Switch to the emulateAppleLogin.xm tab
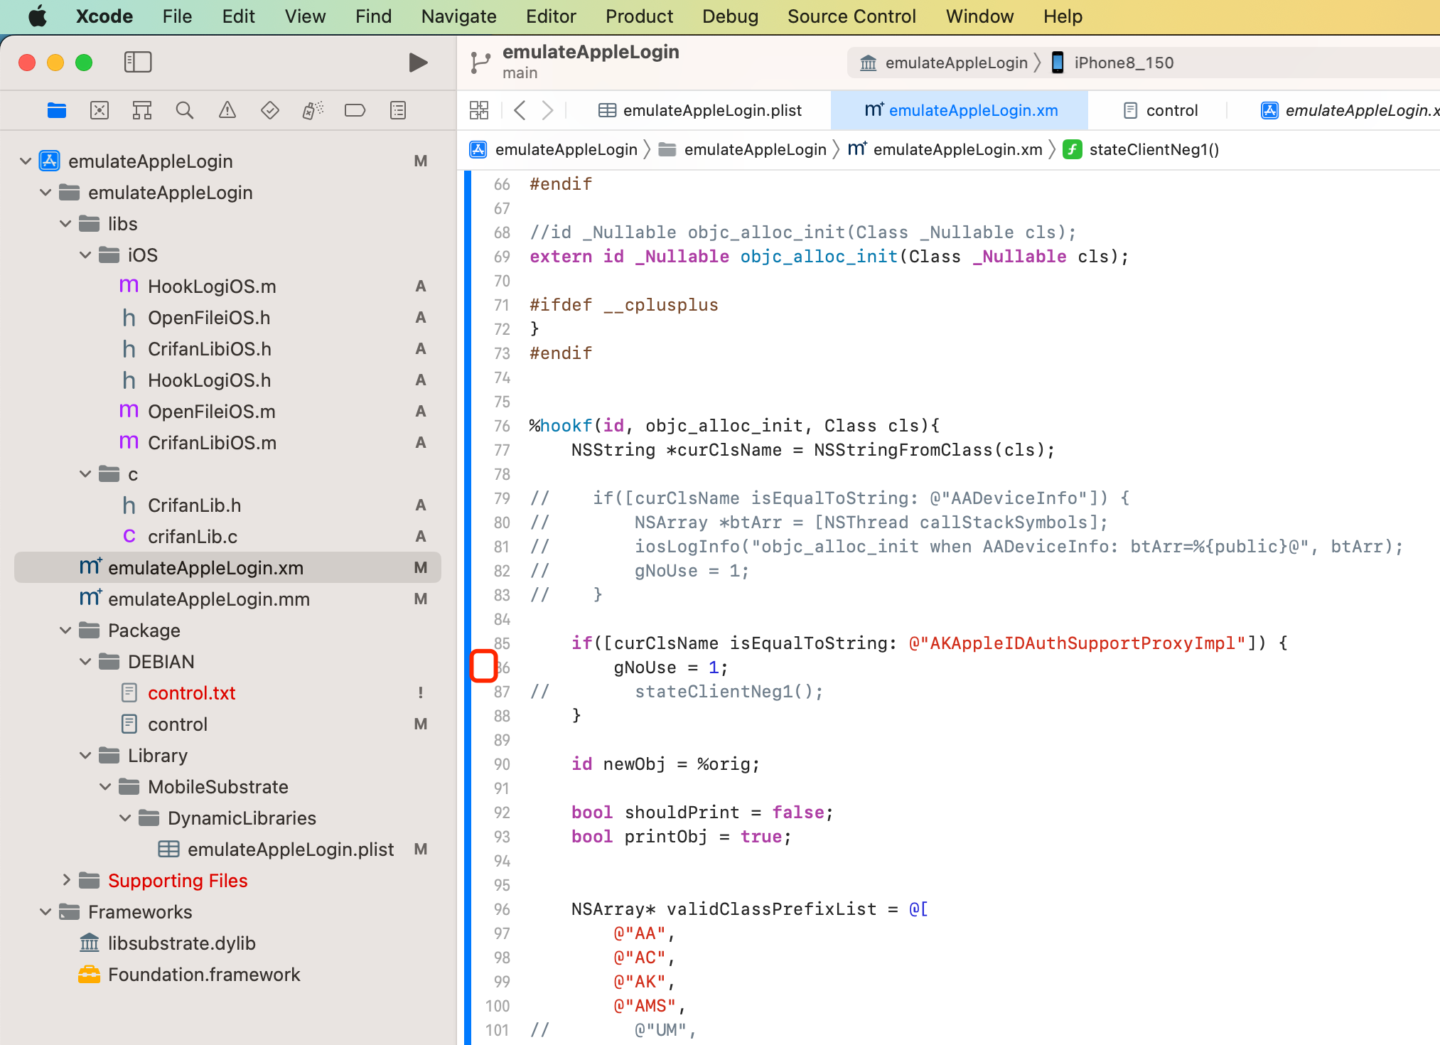The image size is (1440, 1045). (x=961, y=110)
